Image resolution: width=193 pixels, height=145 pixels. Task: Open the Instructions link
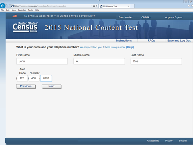124,41
